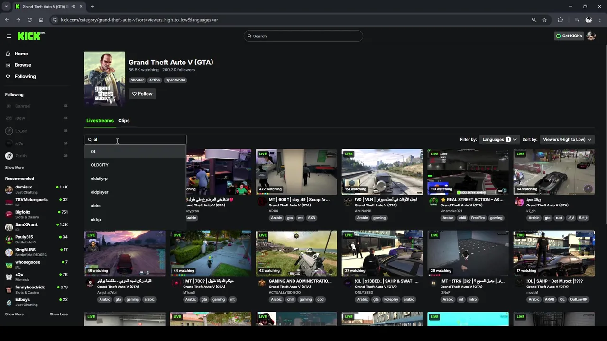
Task: Open whosegoose recommended channel
Action: 37,264
